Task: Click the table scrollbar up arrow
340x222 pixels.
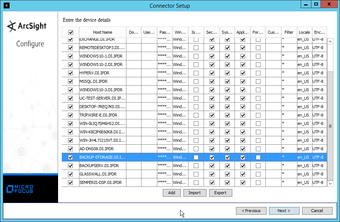Action: [330, 42]
